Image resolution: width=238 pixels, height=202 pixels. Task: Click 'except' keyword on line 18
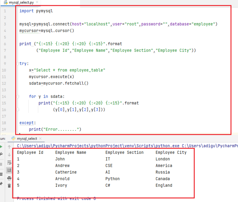click(x=26, y=123)
